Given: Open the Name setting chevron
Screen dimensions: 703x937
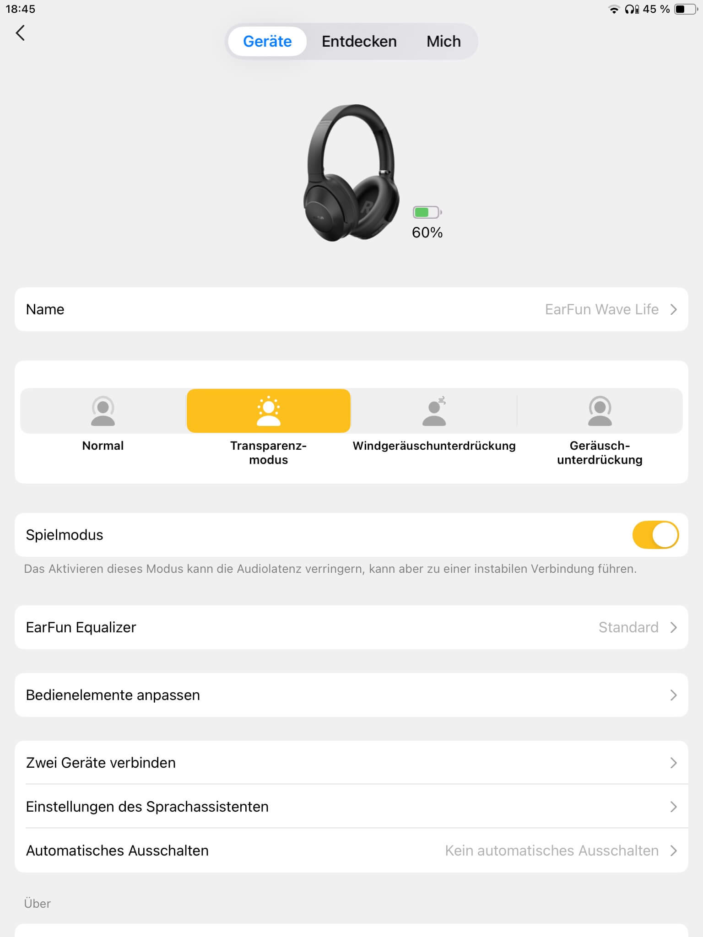Looking at the screenshot, I should 673,310.
